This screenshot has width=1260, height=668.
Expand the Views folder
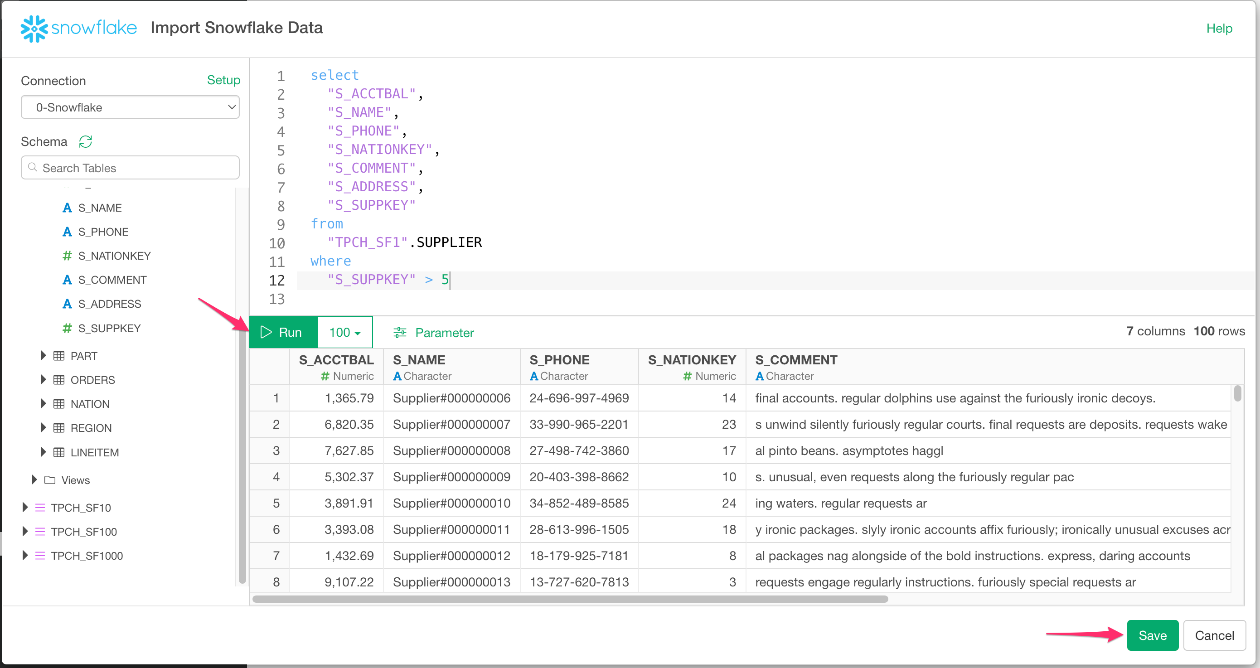click(34, 480)
